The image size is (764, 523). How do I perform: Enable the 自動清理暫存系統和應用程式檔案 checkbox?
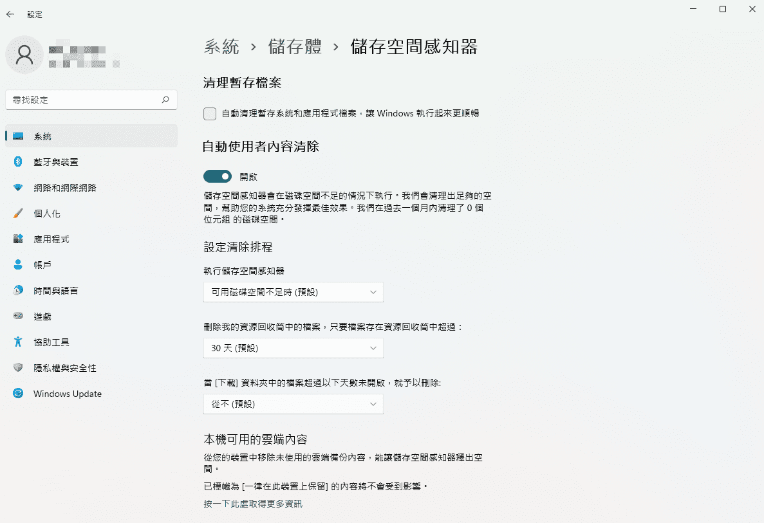[x=210, y=113]
